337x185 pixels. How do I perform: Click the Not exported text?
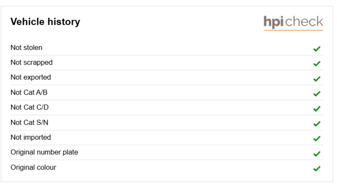(x=31, y=77)
